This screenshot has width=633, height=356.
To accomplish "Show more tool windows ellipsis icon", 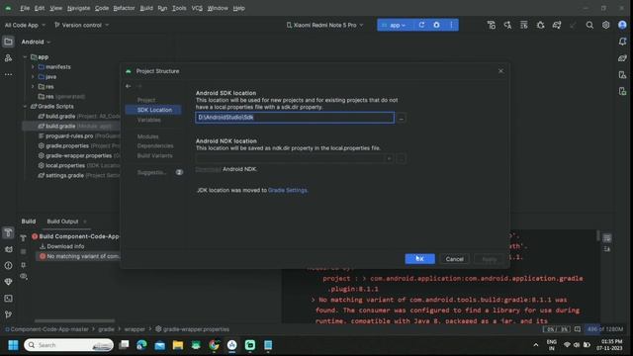I will [8, 75].
